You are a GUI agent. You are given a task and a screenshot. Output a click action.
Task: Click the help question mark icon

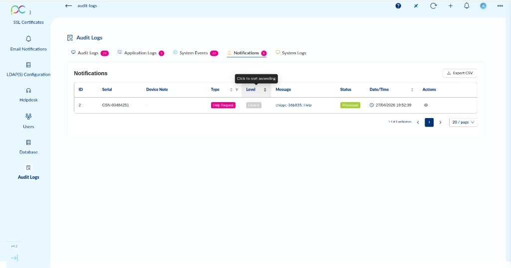[x=398, y=6]
